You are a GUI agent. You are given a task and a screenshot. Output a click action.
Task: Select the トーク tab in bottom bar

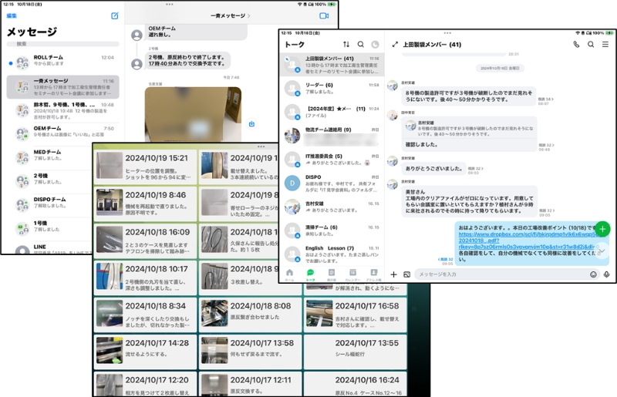click(x=311, y=274)
